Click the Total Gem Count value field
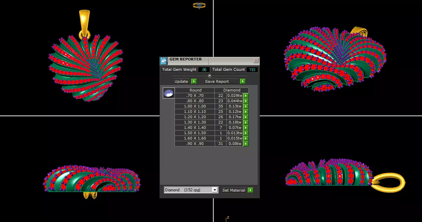Viewport: 422px width, 222px height. pyautogui.click(x=252, y=69)
